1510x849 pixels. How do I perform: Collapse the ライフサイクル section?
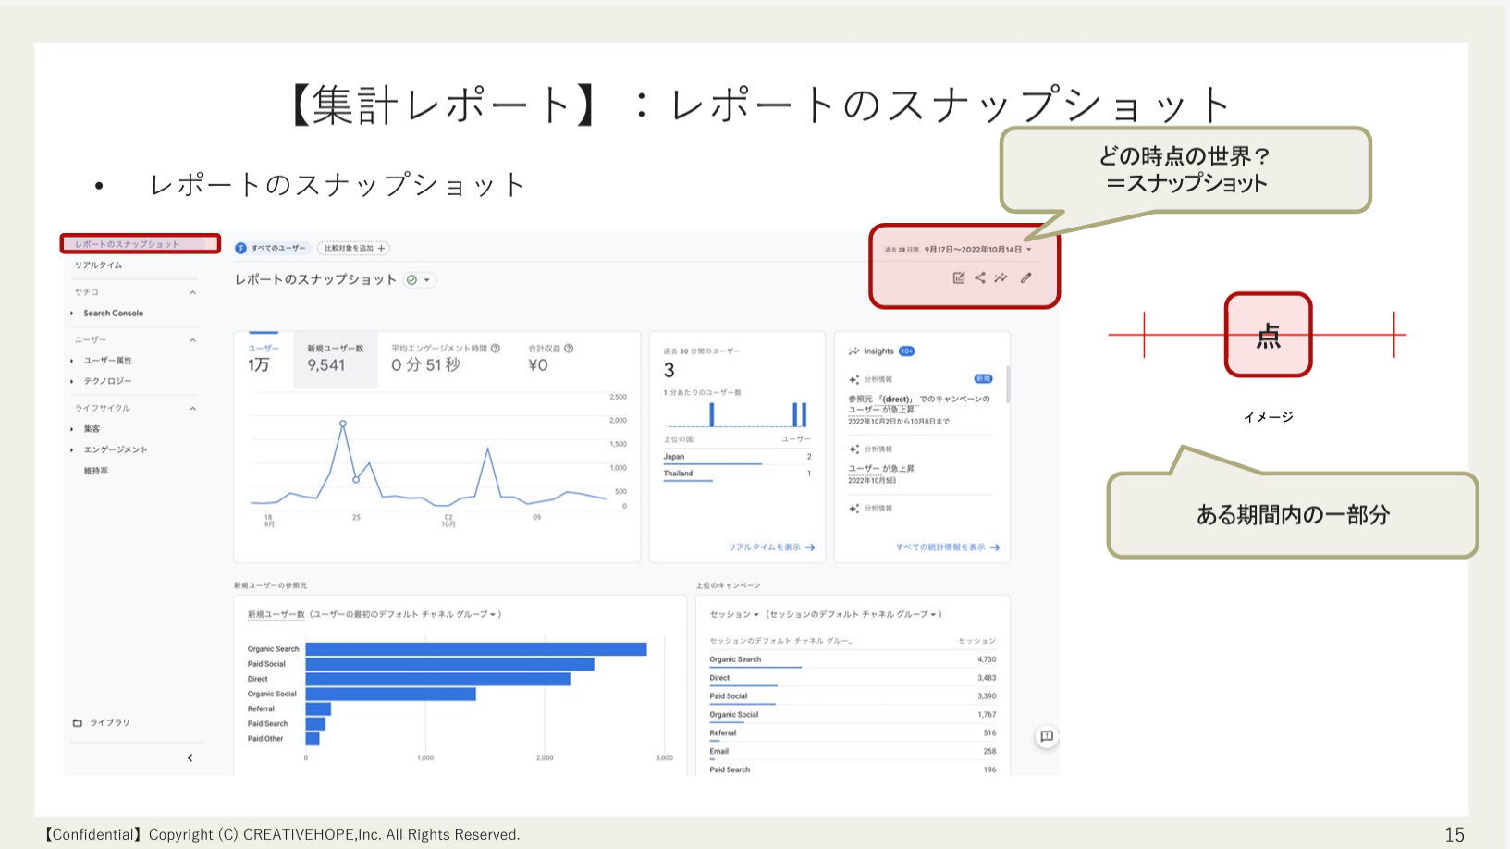[x=192, y=409]
